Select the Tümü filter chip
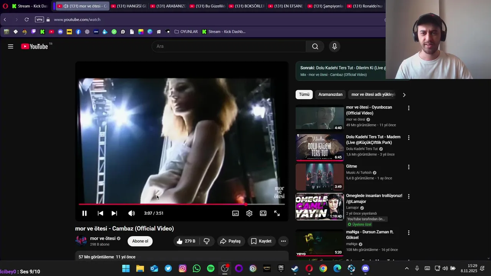 point(304,95)
